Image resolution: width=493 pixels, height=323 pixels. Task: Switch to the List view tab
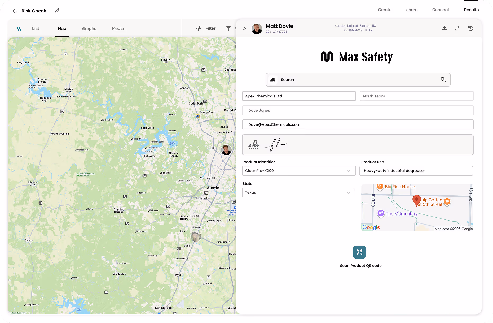click(36, 28)
